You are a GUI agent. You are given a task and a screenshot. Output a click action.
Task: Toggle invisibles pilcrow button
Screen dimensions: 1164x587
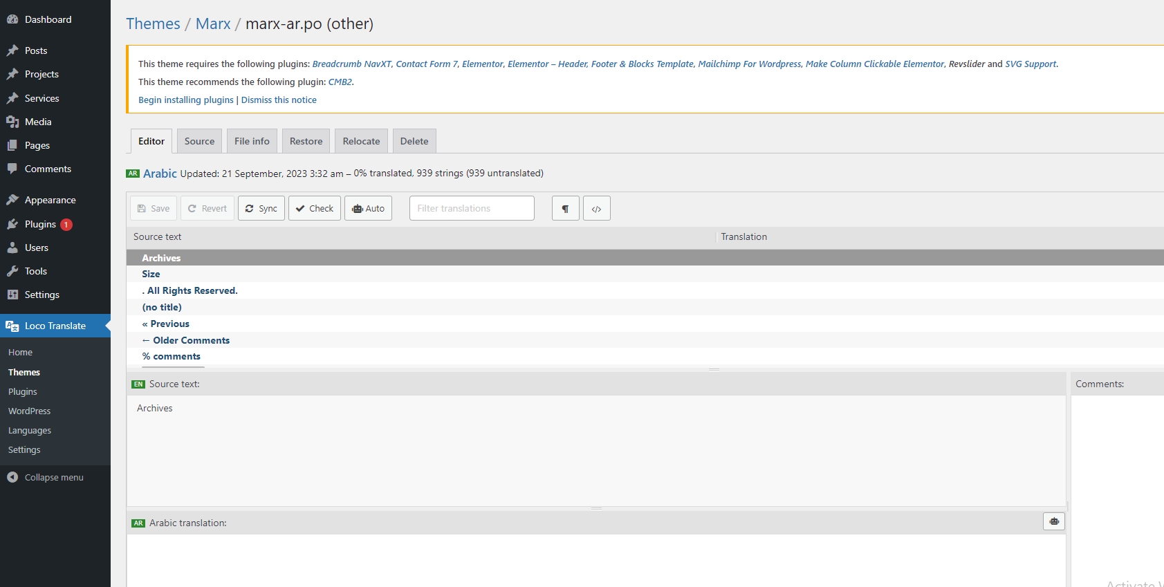coord(565,209)
